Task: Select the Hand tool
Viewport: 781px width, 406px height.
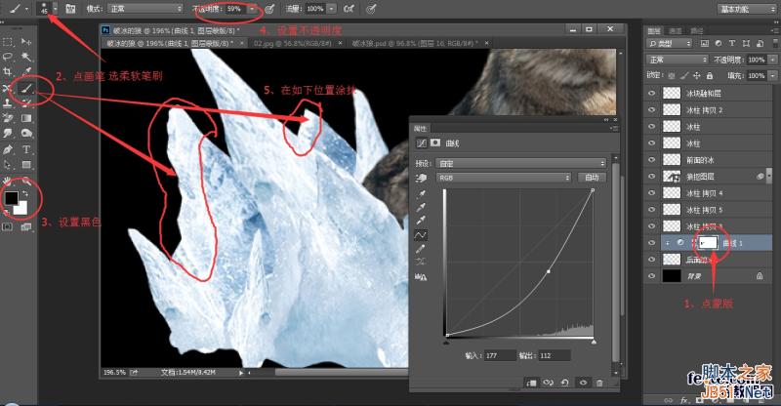Action: tap(8, 181)
